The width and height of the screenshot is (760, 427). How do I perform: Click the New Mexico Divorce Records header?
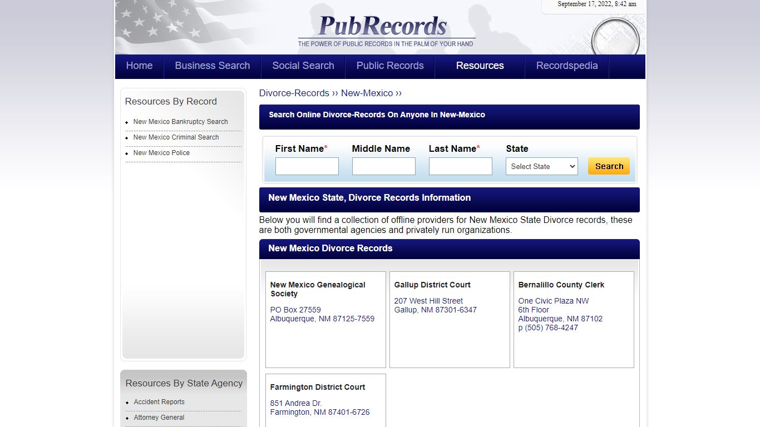[x=450, y=249]
